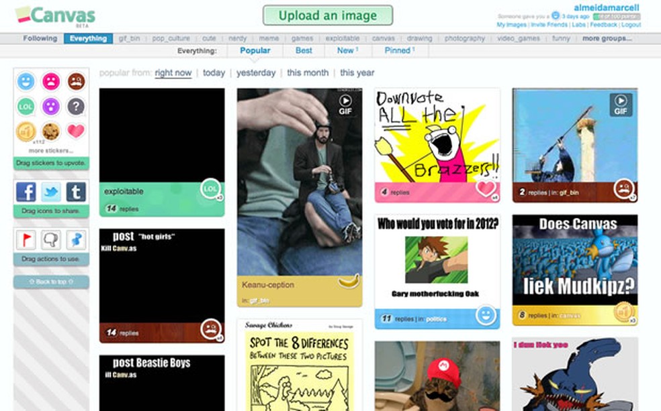661x411 pixels.
Task: Switch to the Popular sub-tab
Action: coord(255,50)
